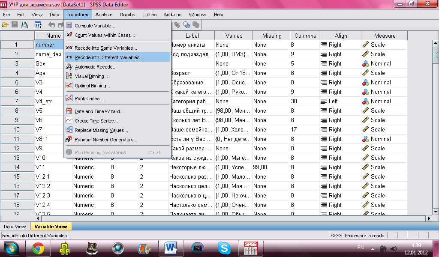Click the SPSS taskbar icon
This screenshot has width=439, height=257.
tap(250, 248)
